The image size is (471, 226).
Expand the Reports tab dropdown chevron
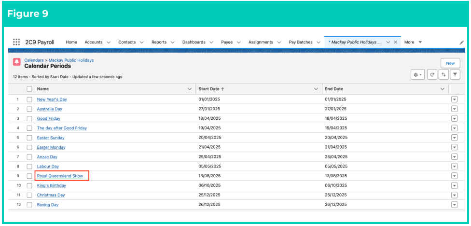point(172,42)
